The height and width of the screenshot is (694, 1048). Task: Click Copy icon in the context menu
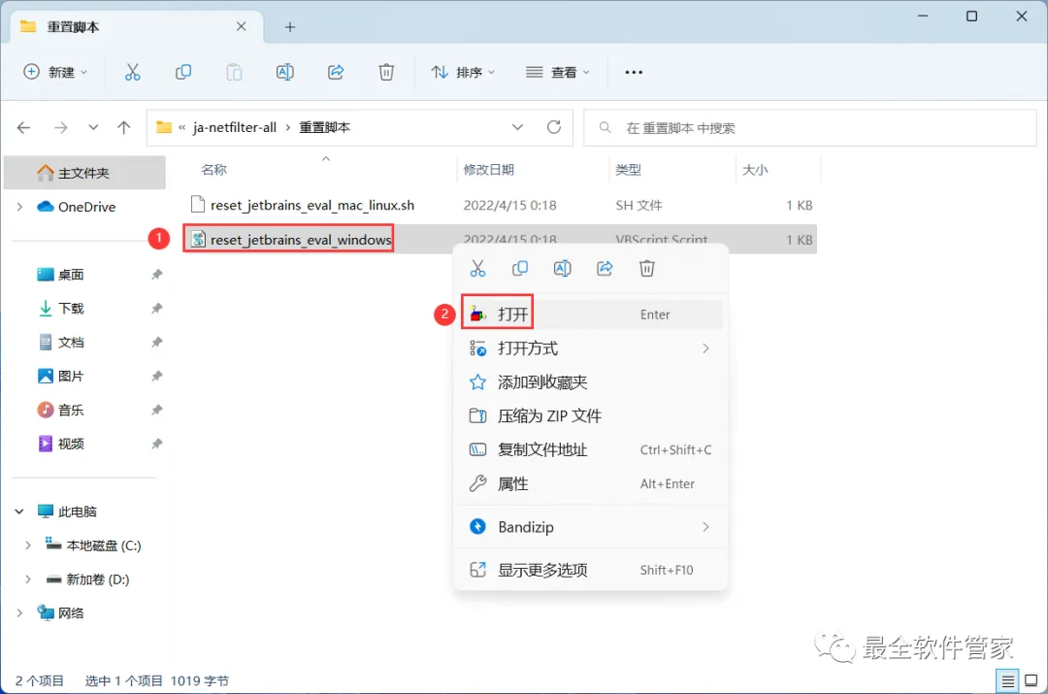point(520,269)
